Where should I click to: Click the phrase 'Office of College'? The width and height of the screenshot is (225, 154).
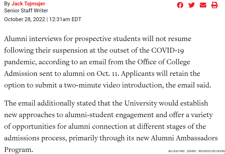(x=164, y=62)
